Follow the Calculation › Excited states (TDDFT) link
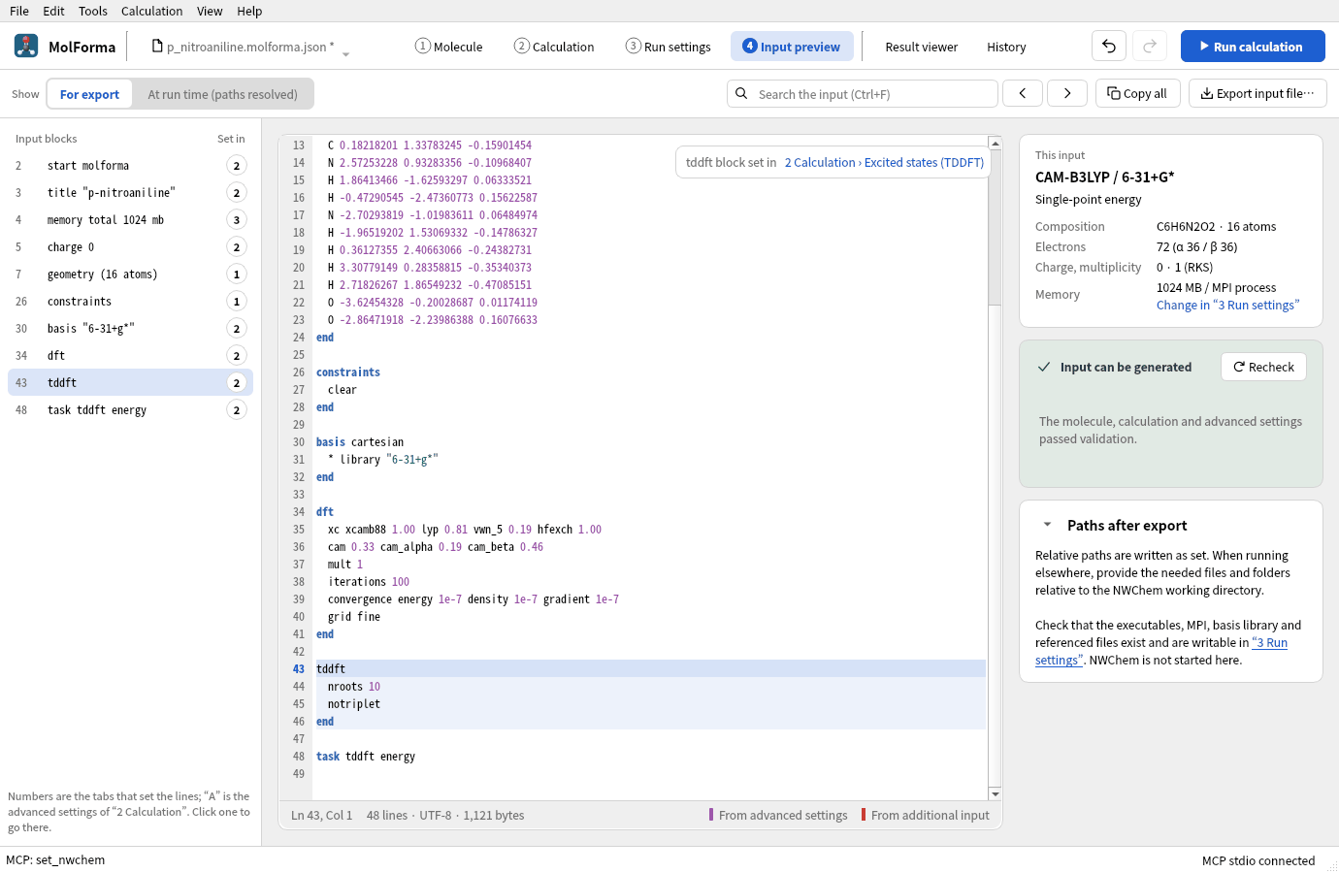1339x873 pixels. 884,162
